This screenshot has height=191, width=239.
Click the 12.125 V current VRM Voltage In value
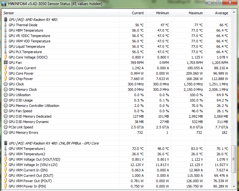(137, 165)
